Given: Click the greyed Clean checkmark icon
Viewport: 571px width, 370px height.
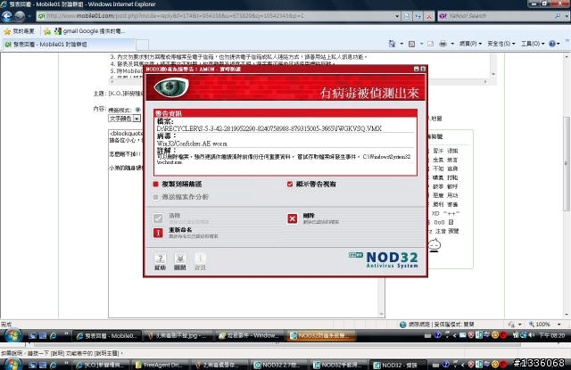Looking at the screenshot, I should 158,218.
